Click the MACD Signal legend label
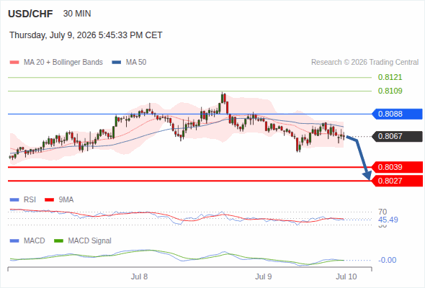This screenshot has height=288, width=425. pyautogui.click(x=90, y=240)
